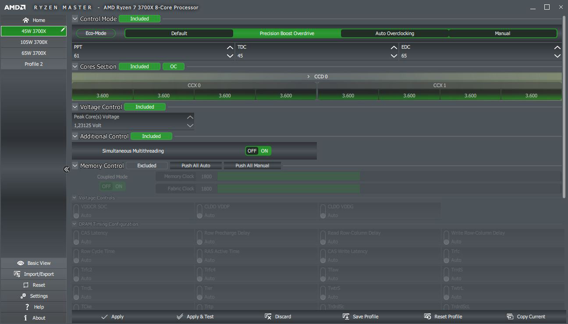Screen dimensions: 568x324
Task: Open Profile 2 in sidebar
Action: tap(34, 64)
